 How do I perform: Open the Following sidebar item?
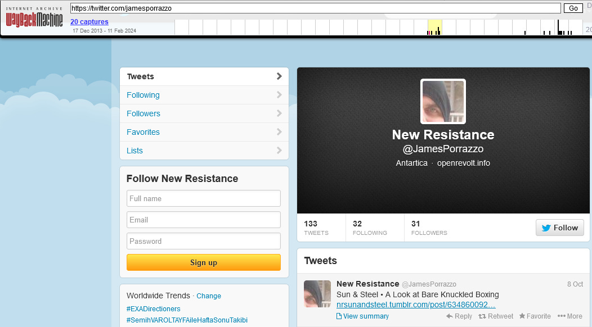pyautogui.click(x=204, y=95)
